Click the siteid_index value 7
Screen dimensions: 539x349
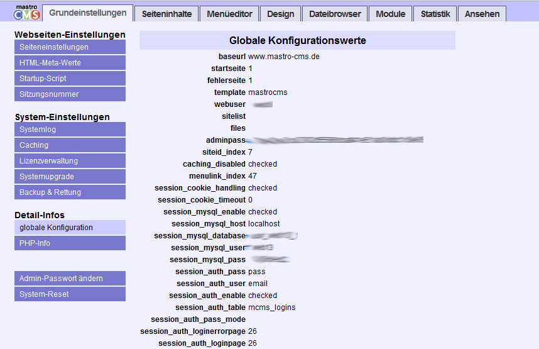[x=250, y=152]
